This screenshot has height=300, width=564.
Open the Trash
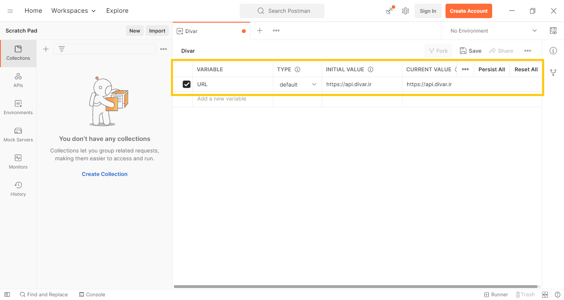point(525,295)
